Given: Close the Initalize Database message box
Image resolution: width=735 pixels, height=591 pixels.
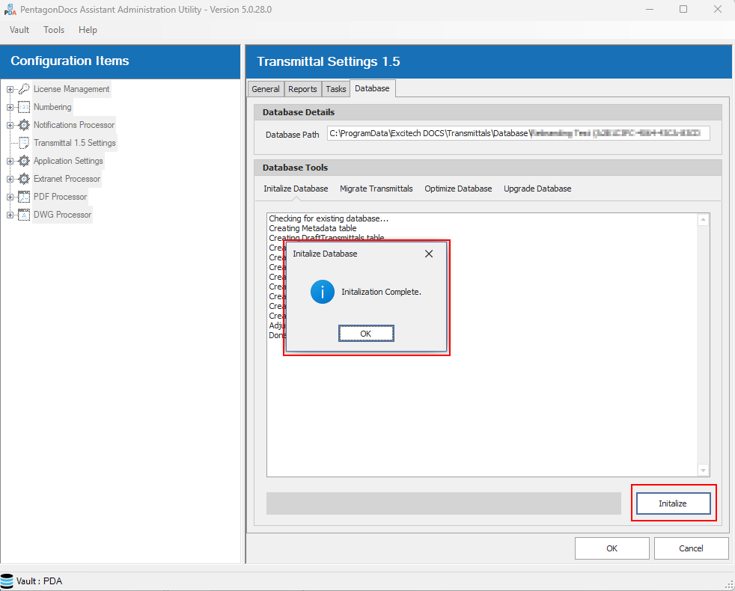Looking at the screenshot, I should point(429,254).
